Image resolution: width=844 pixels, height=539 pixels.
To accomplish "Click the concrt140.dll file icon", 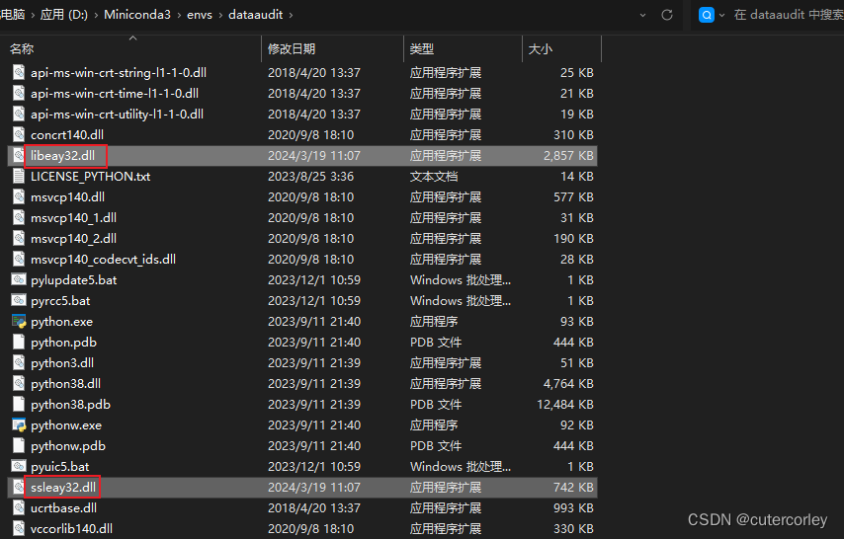I will pos(19,135).
